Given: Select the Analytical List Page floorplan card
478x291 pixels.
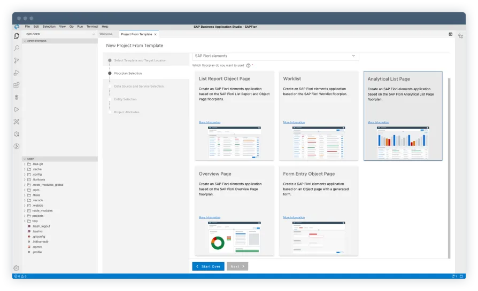Looking at the screenshot, I should click(403, 115).
